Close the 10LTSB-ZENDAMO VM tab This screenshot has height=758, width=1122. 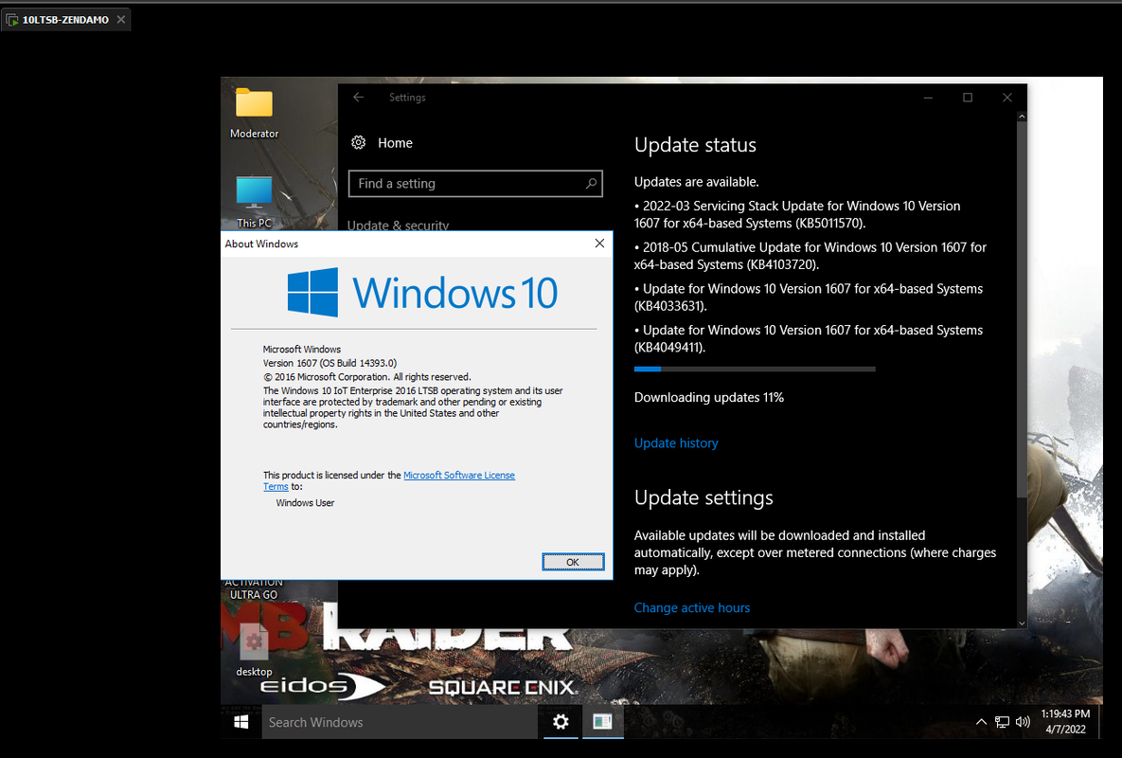click(x=121, y=19)
